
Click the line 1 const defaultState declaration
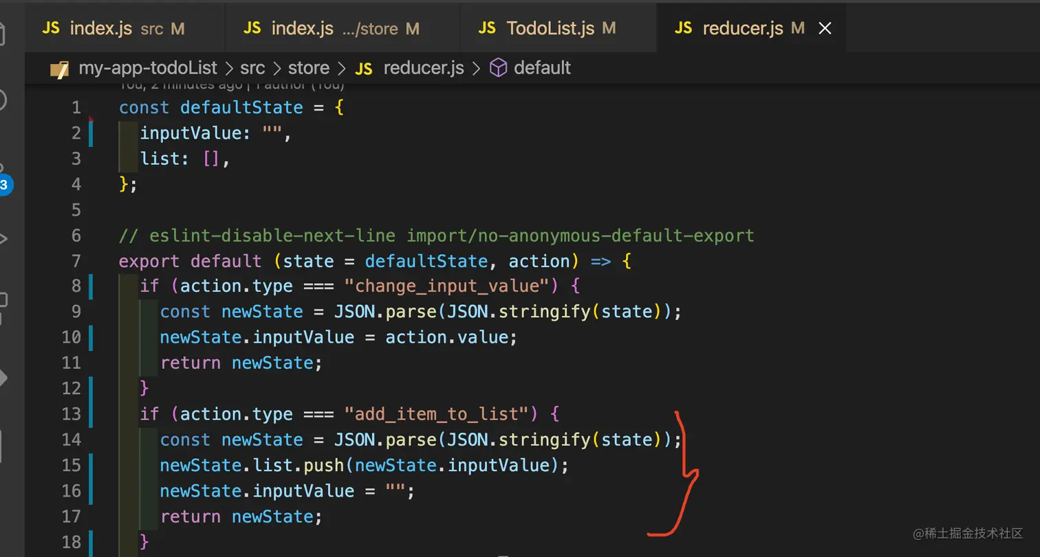click(x=231, y=108)
